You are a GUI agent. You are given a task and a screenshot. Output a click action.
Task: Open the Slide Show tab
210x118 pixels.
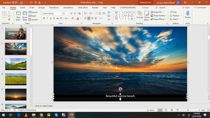[x=83, y=8]
